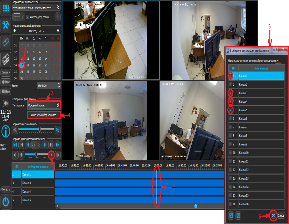
Task: Click the blue power button icon
Action: point(6,201)
